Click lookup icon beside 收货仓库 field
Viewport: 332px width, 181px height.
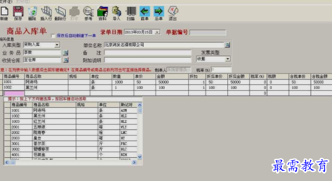click(x=66, y=60)
